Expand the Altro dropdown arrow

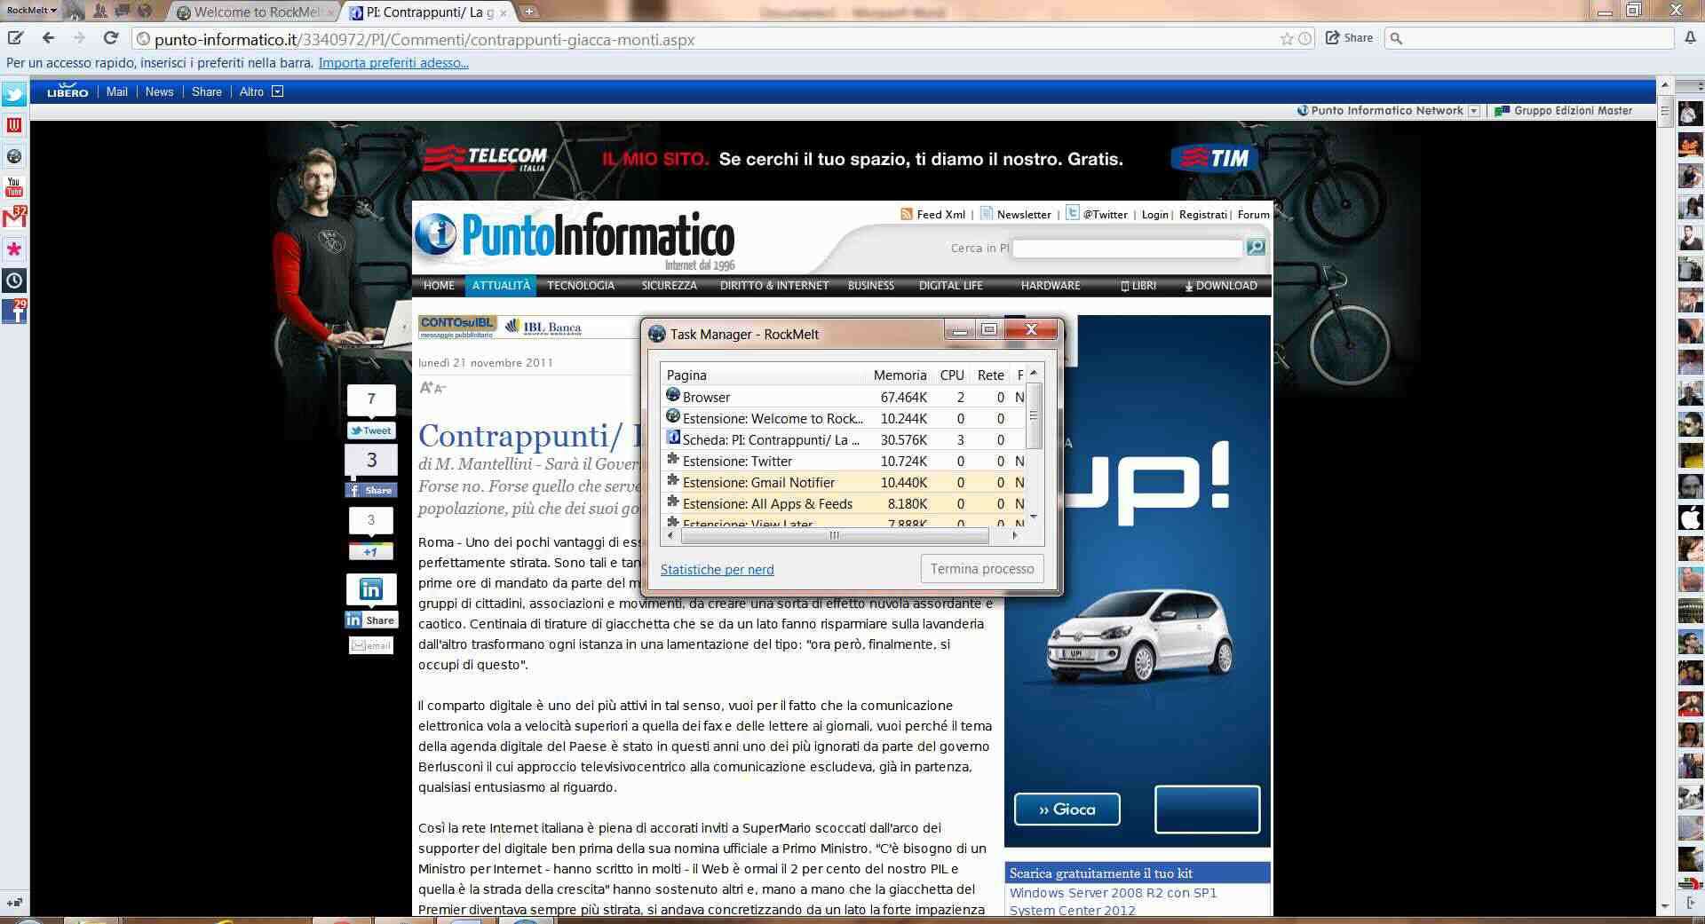coord(277,91)
